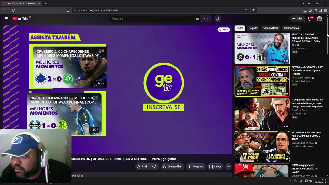Click the Perguntar button
Screen dimensions: 329x185
pyautogui.click(x=196, y=166)
